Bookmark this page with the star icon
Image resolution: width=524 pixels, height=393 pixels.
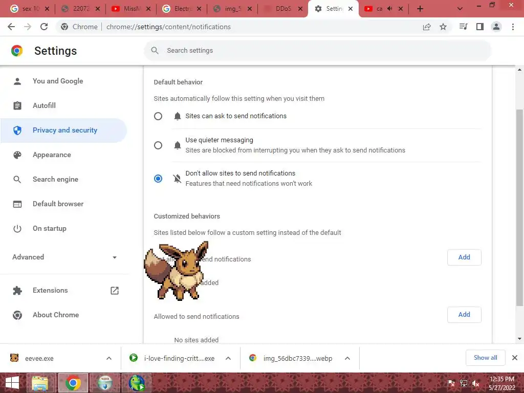(x=443, y=27)
